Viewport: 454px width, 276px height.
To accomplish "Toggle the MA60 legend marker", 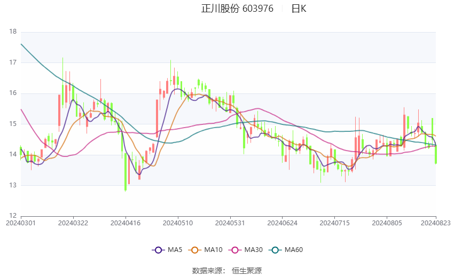I will pyautogui.click(x=275, y=250).
